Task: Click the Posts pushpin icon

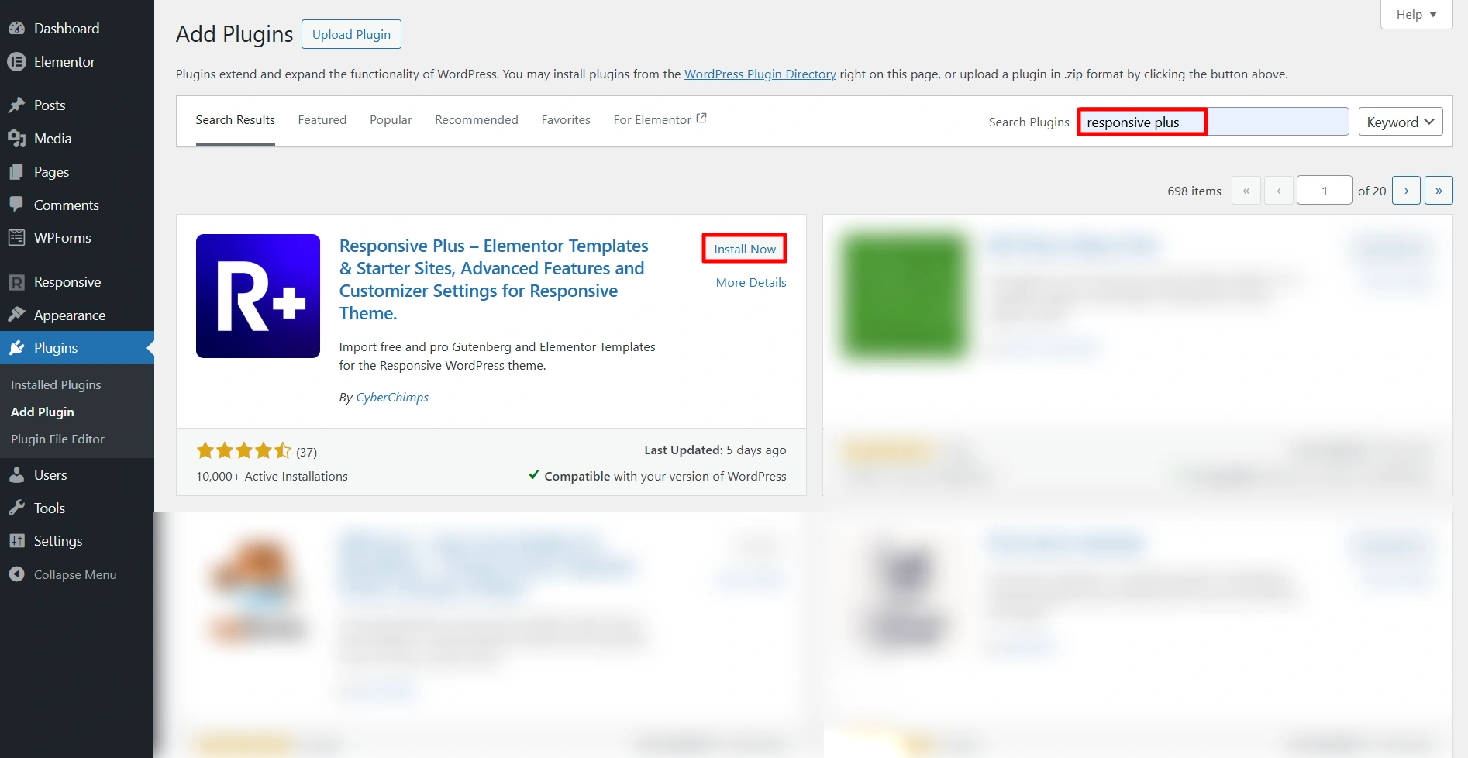Action: [17, 105]
